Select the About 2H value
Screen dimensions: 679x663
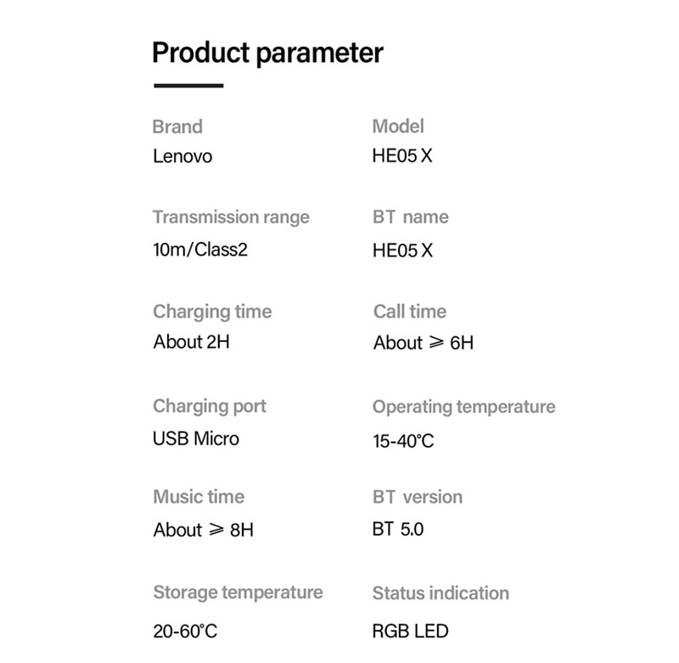pyautogui.click(x=192, y=342)
